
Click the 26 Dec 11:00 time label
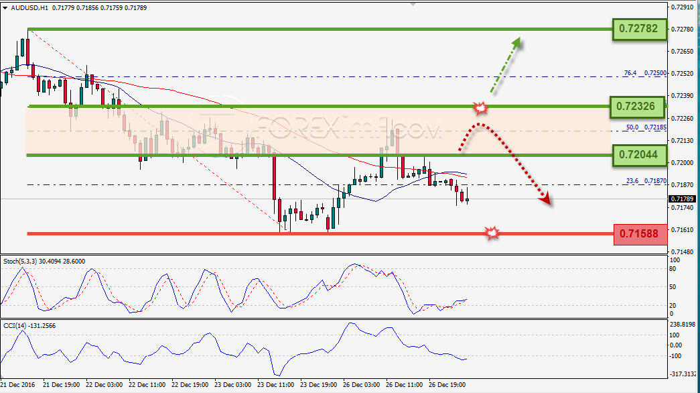click(x=404, y=384)
